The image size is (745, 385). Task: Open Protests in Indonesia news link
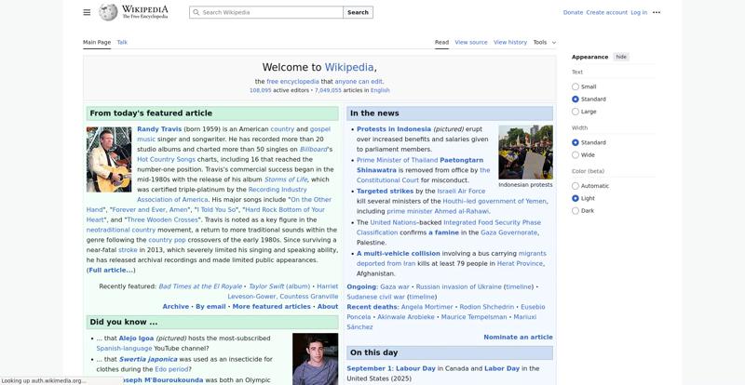(x=394, y=129)
